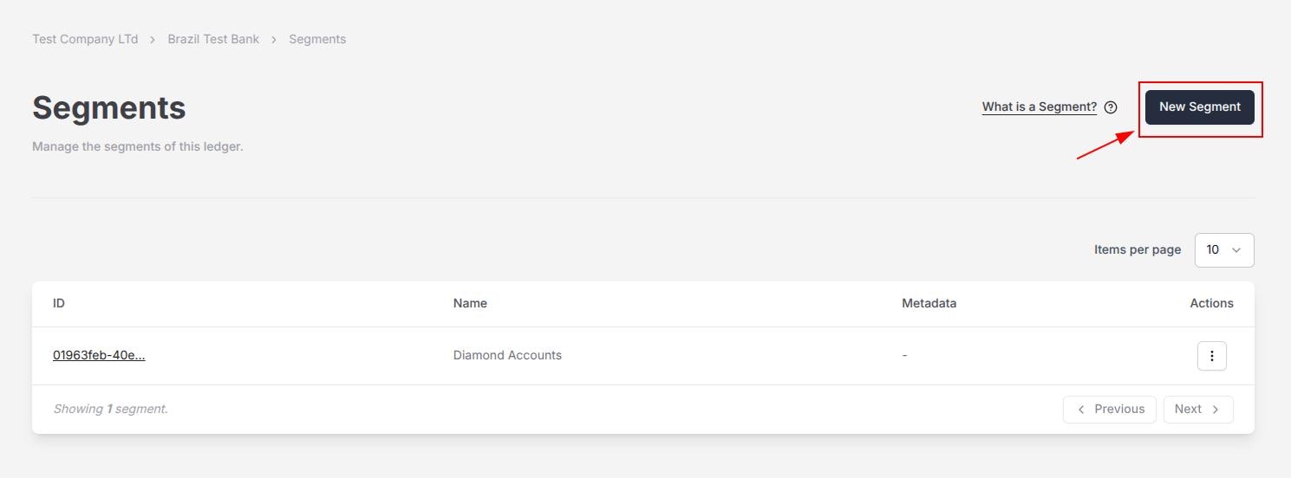Click the right arrow icon in Next
1291x478 pixels.
point(1216,409)
